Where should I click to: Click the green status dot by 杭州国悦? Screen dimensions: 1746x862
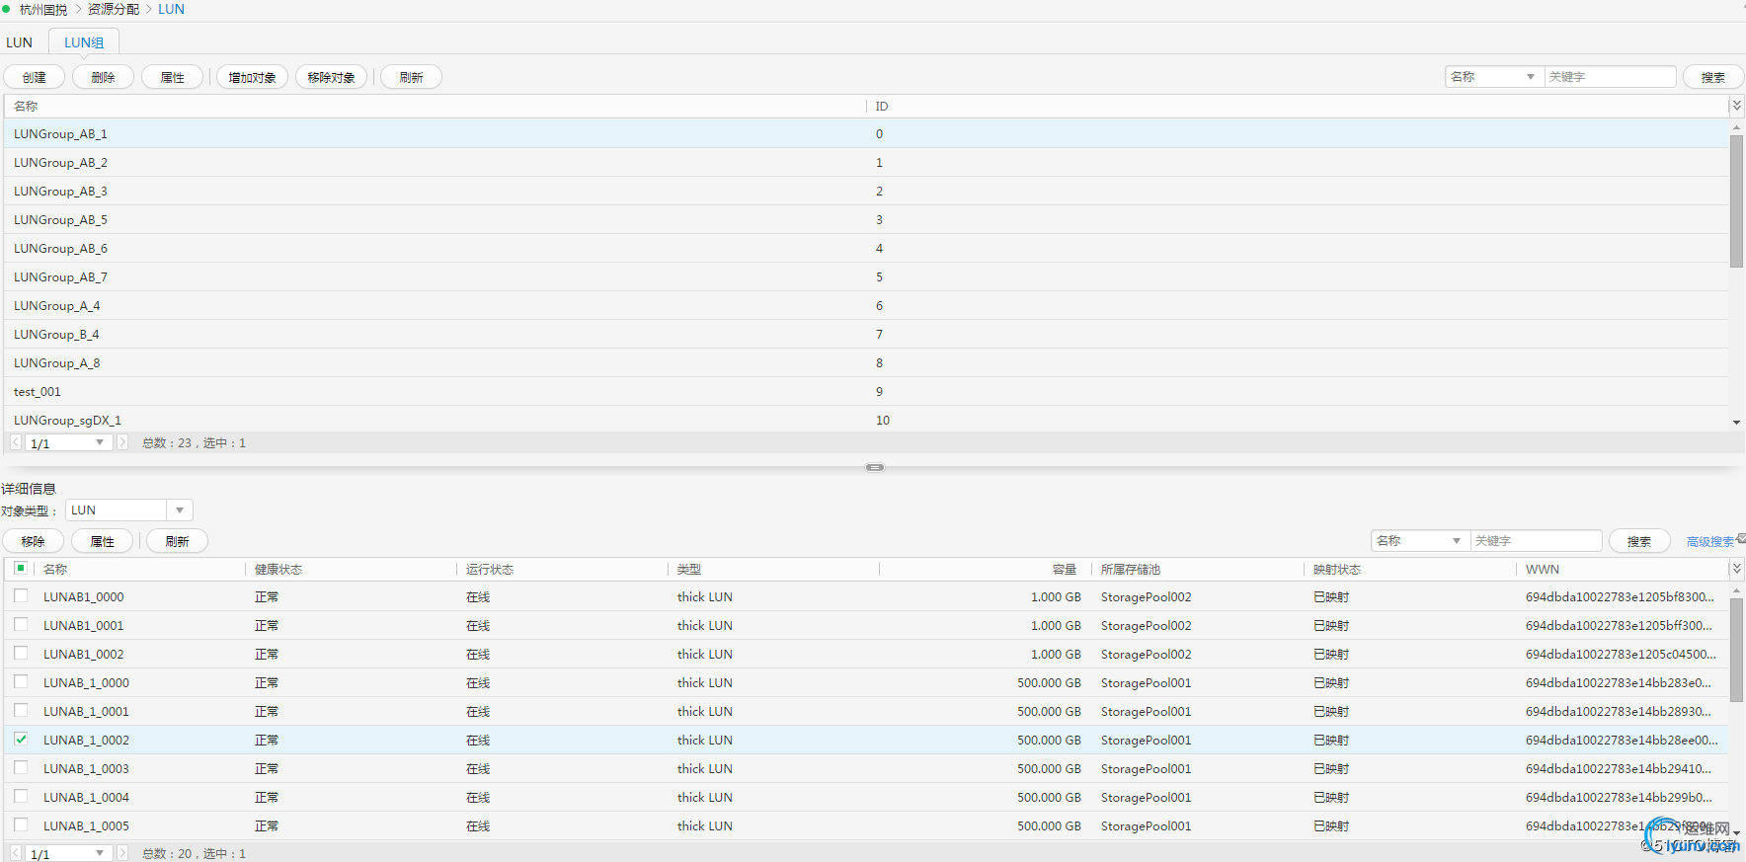[6, 9]
